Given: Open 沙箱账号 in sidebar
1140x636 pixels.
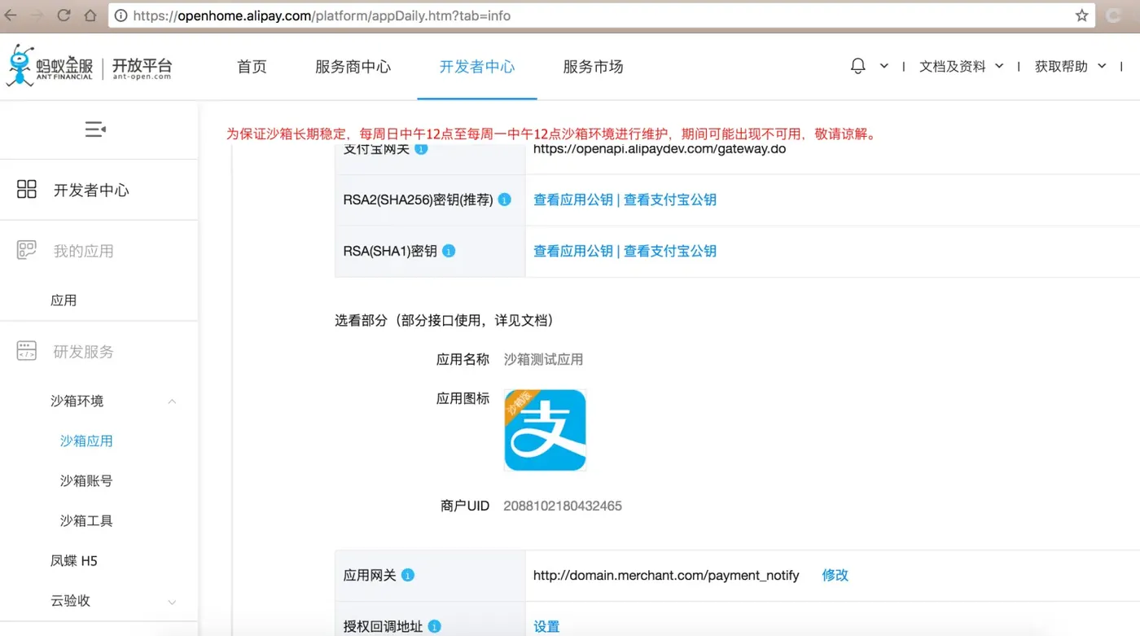Looking at the screenshot, I should coord(86,480).
